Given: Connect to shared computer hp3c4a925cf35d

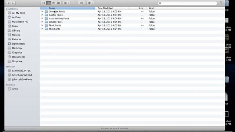Looking at the screenshot, I should coord(20,75).
